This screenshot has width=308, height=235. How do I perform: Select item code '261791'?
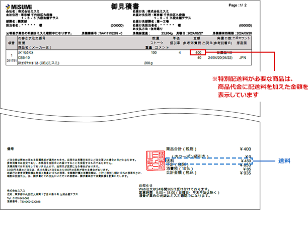click(x=12, y=60)
